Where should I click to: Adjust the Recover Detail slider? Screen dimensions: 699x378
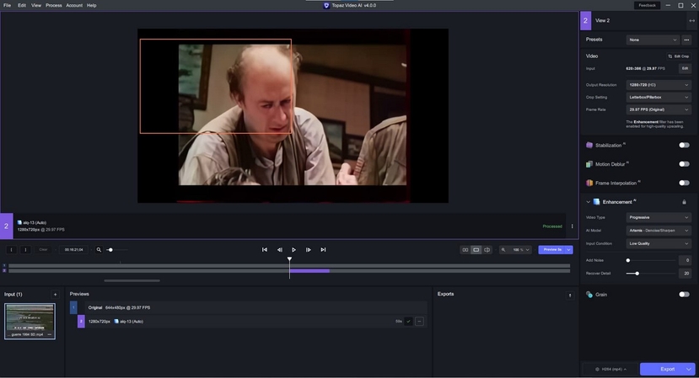point(651,274)
